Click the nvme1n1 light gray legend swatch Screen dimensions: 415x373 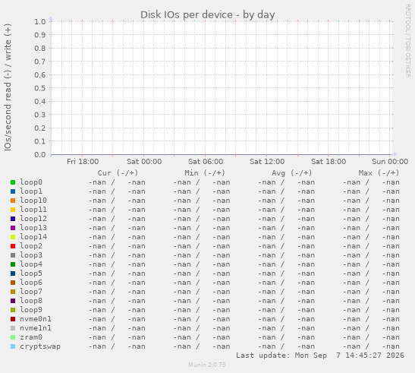point(13,328)
